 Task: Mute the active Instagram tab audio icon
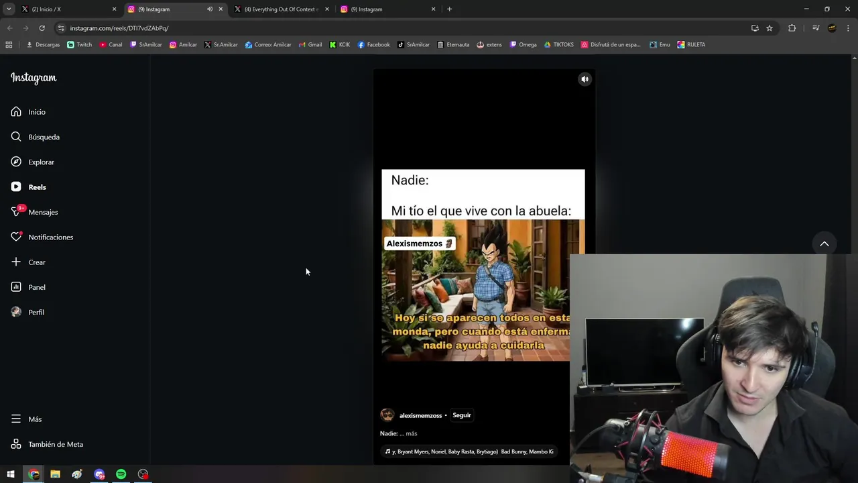click(210, 9)
